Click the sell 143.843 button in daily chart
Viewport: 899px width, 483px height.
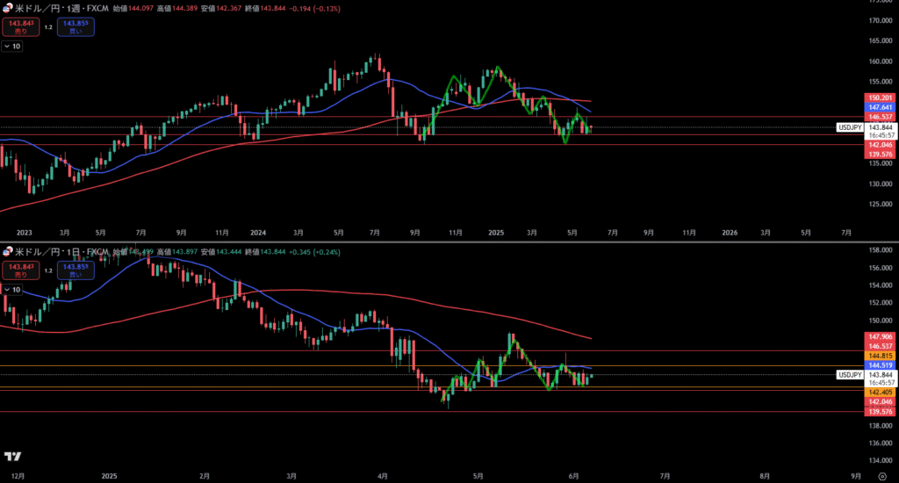pyautogui.click(x=21, y=270)
